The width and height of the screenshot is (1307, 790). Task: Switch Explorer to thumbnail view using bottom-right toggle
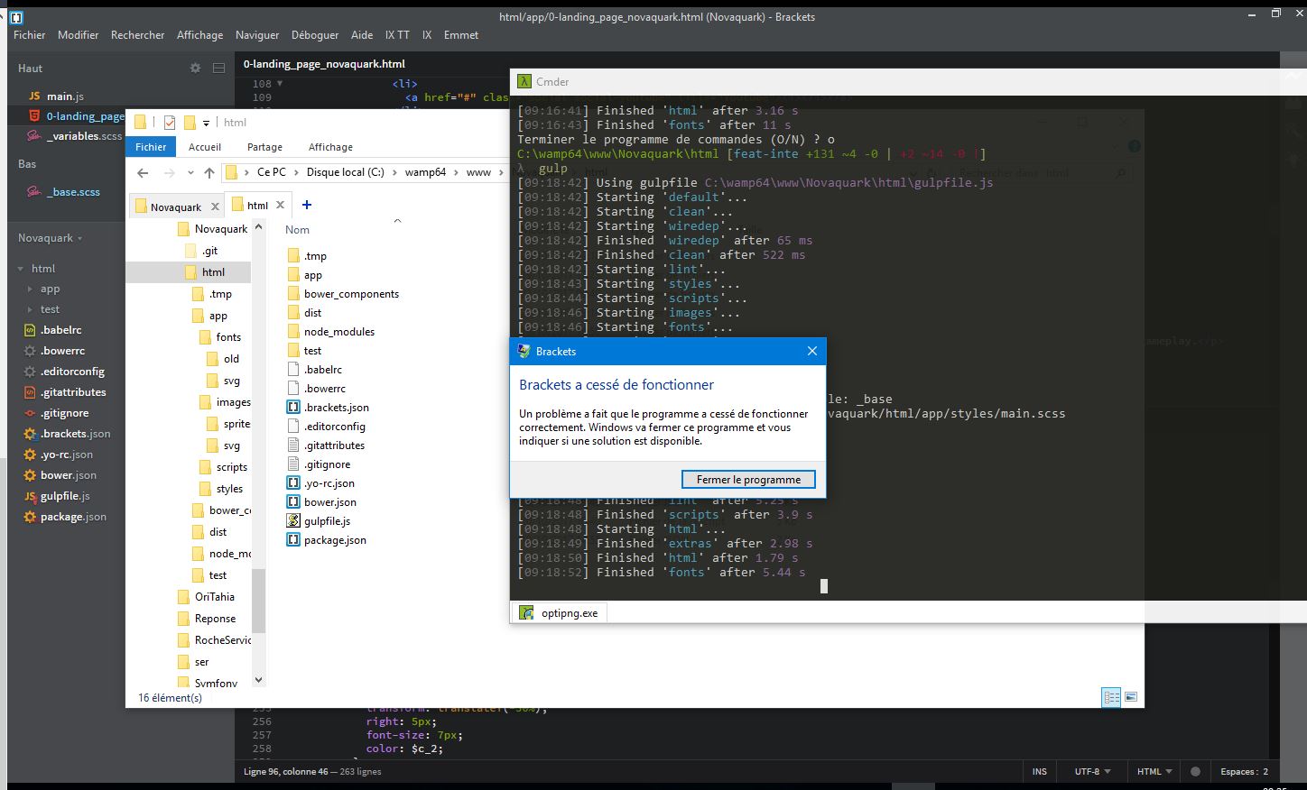pyautogui.click(x=1129, y=697)
